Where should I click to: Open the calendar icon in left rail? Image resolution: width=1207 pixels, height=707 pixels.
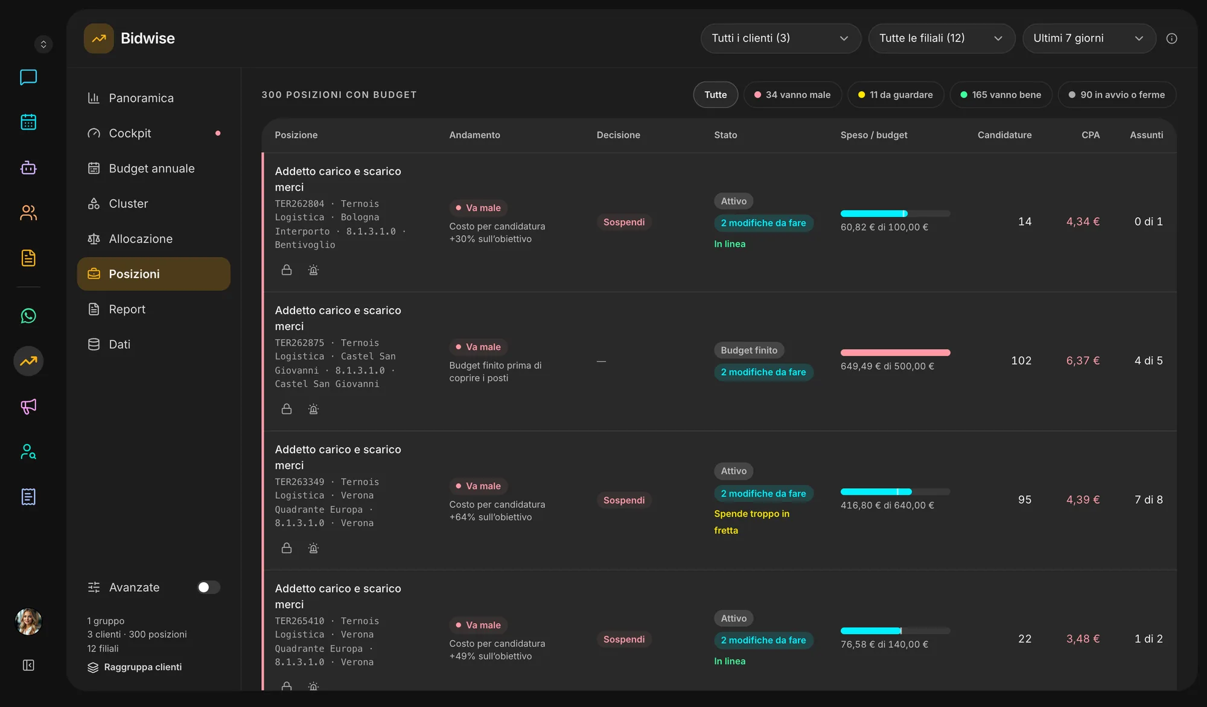[x=28, y=122]
